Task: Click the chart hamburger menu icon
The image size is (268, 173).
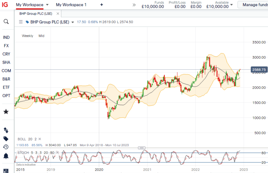Action: click(21, 22)
